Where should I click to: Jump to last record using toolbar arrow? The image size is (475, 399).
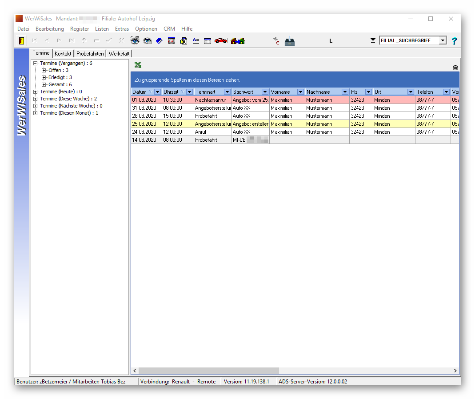(72, 40)
